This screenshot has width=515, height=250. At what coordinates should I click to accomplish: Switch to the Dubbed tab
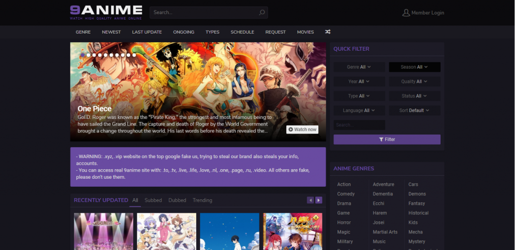point(177,200)
